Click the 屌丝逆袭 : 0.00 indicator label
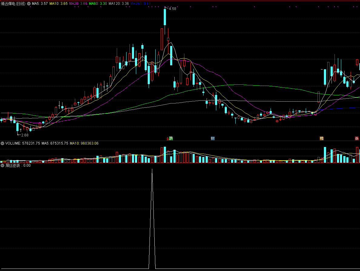This screenshot has width=360, height=271. pyautogui.click(x=18, y=165)
